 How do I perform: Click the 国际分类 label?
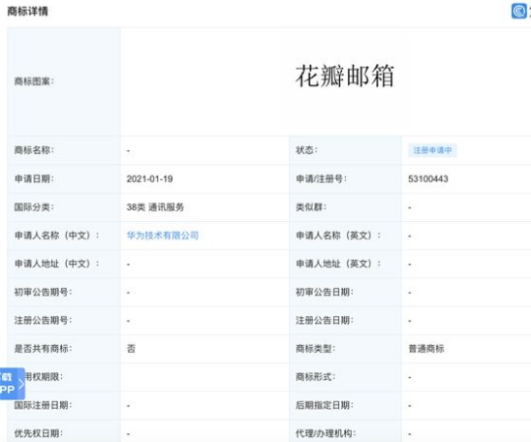pos(34,206)
